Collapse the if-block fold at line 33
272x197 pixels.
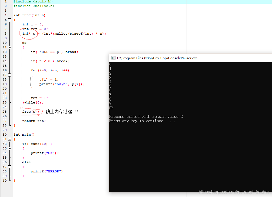tap(10, 148)
